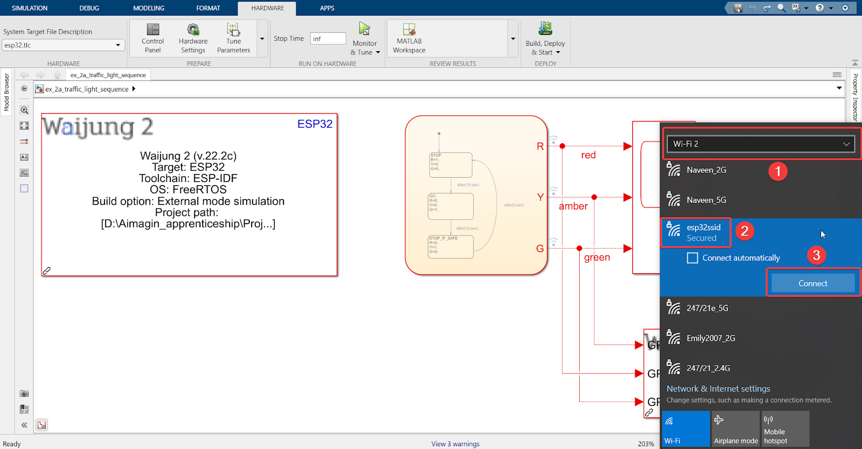
Task: Undo the last action
Action: 753,8
